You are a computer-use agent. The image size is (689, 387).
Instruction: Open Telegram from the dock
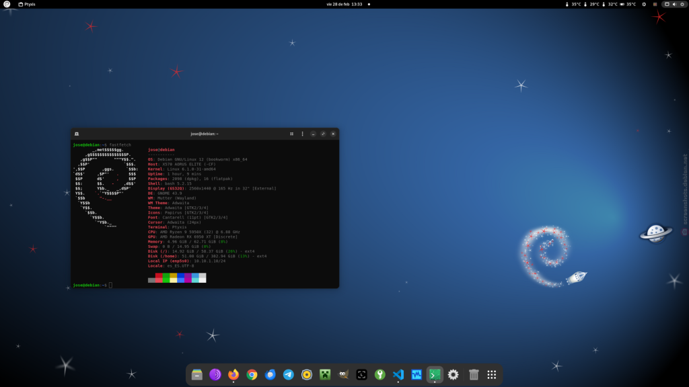(288, 375)
